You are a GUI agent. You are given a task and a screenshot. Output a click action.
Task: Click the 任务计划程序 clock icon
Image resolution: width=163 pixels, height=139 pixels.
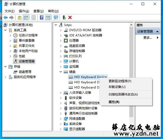(15, 35)
